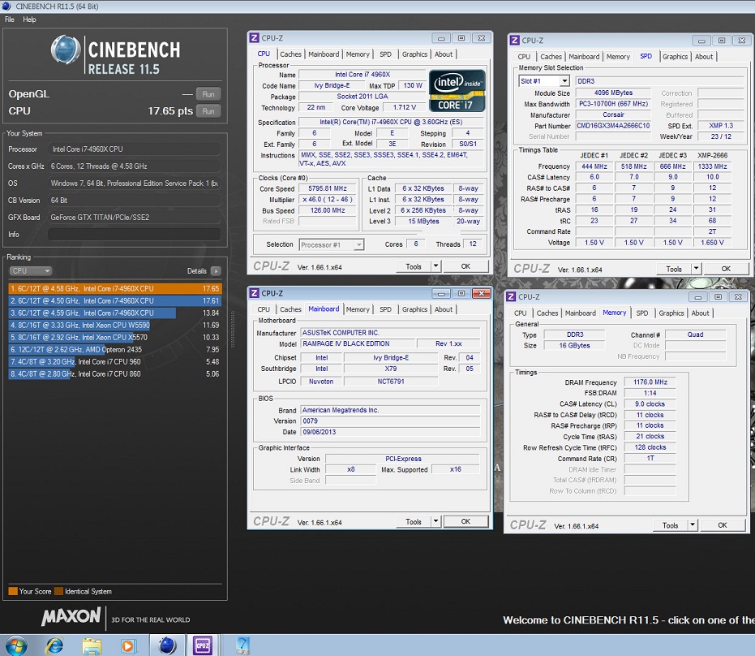Run the OpenGL benchmark test
Image resolution: width=755 pixels, height=656 pixels.
[208, 94]
